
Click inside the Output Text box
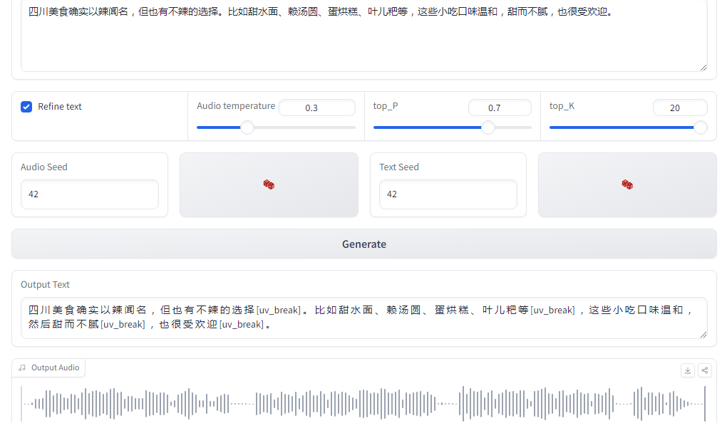[363, 318]
